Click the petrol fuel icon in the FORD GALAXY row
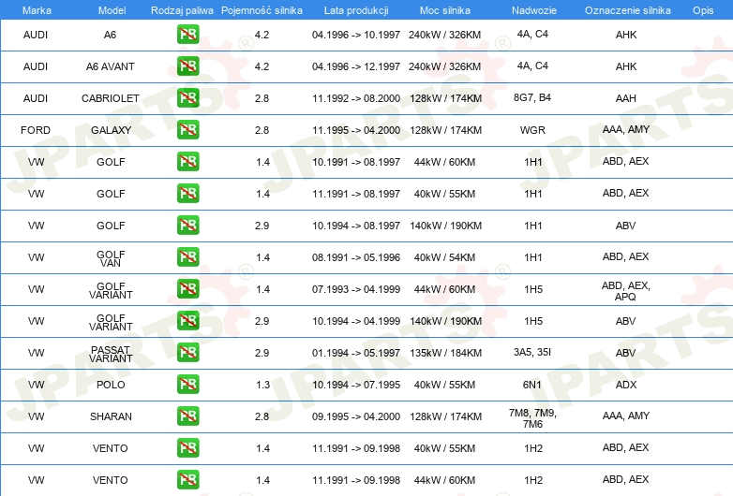 click(x=187, y=130)
